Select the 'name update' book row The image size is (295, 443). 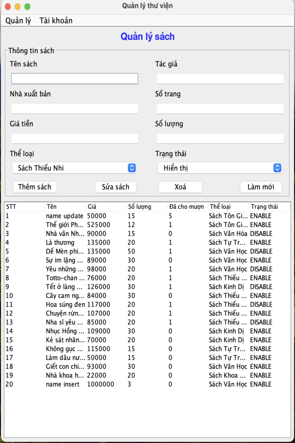tap(147, 216)
